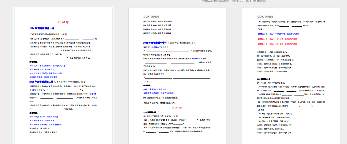Click the '公众号：黑洞视角' header on the third page
347x144 pixels.
click(x=265, y=17)
